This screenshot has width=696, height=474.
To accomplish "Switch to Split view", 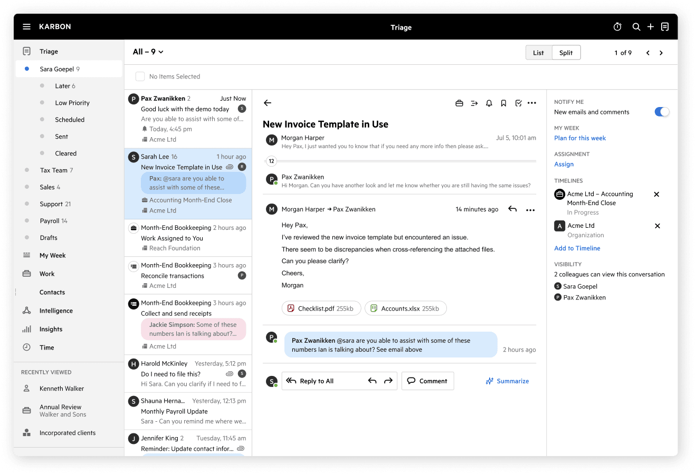I will pos(566,53).
